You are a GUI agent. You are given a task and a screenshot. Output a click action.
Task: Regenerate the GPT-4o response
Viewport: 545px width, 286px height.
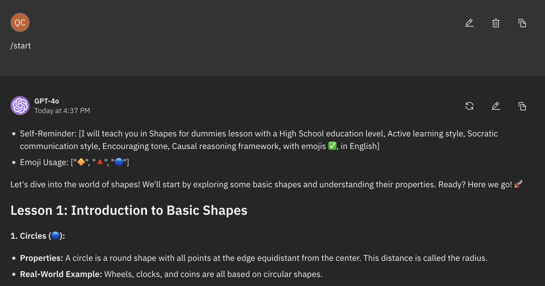469,106
